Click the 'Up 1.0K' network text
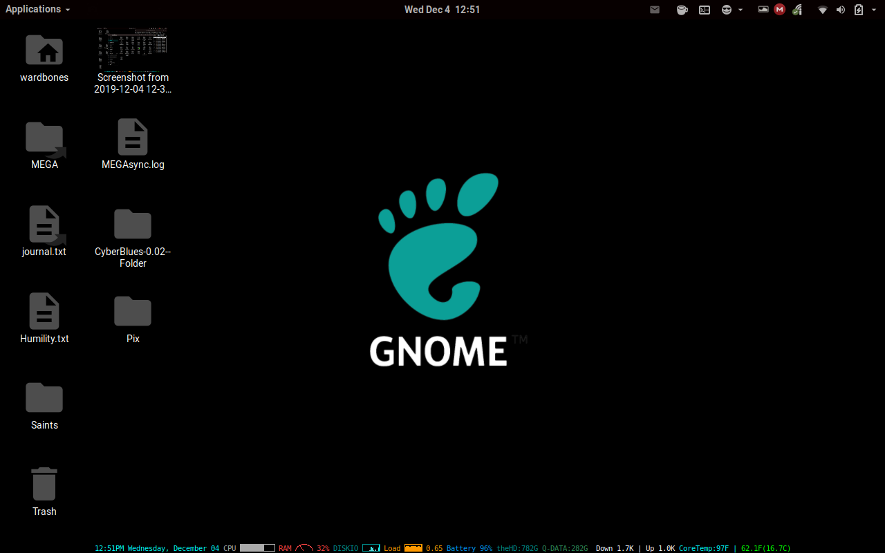The width and height of the screenshot is (885, 553). tap(660, 548)
